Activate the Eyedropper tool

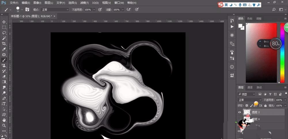point(4,49)
